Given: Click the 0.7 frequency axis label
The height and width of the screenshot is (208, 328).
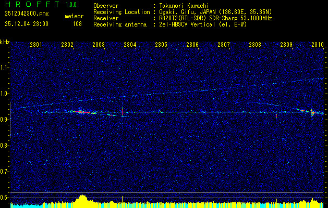Looking at the screenshot, I should click(x=4, y=172).
